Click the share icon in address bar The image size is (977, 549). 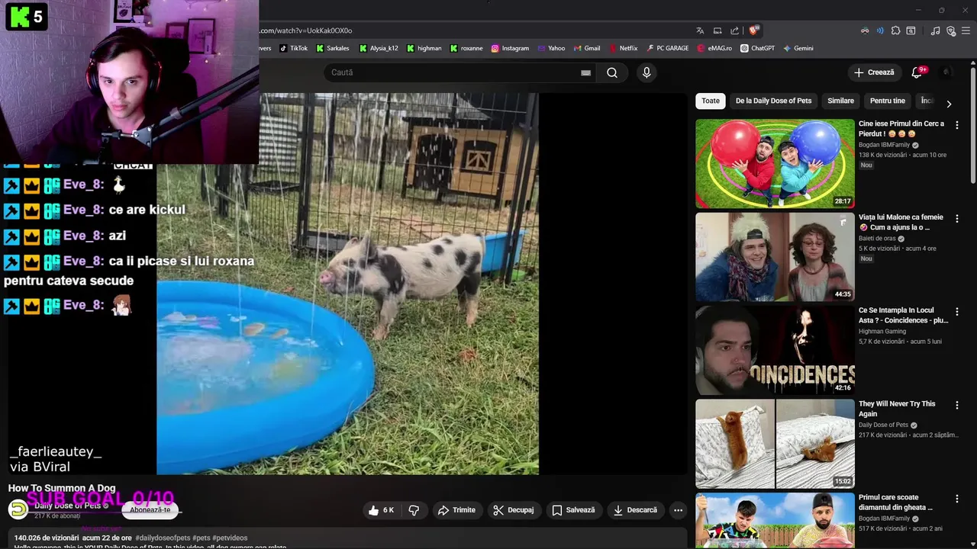(x=734, y=30)
